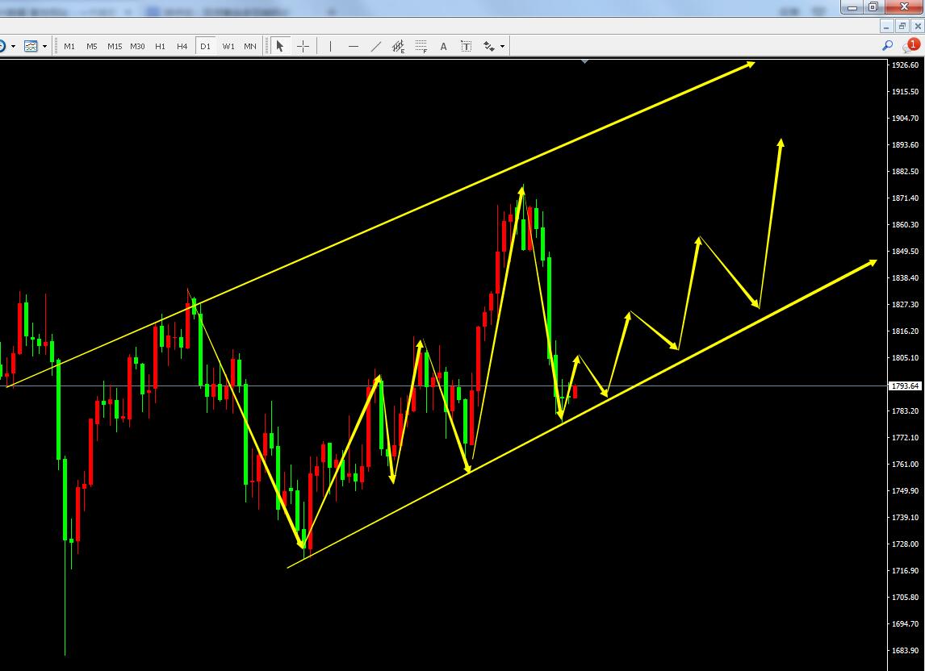The image size is (925, 671).
Task: Select the Fibonacci retracement tool
Action: (421, 46)
